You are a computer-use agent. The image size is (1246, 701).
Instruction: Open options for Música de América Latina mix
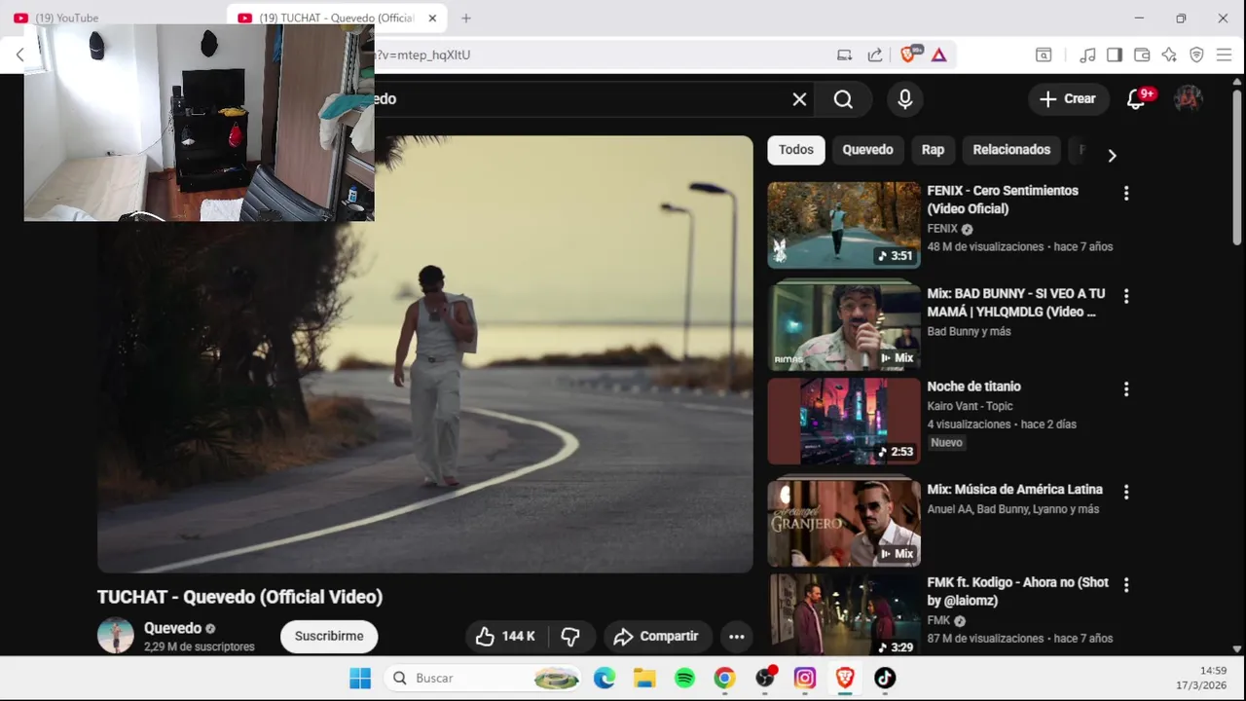(1126, 492)
